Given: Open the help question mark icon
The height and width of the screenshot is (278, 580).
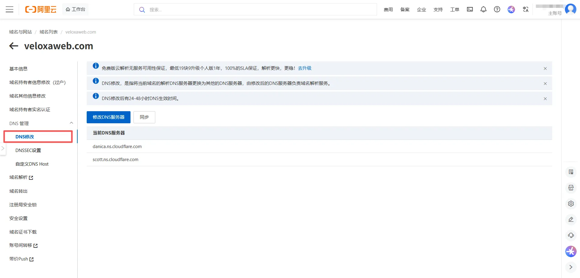Looking at the screenshot, I should click(x=497, y=9).
